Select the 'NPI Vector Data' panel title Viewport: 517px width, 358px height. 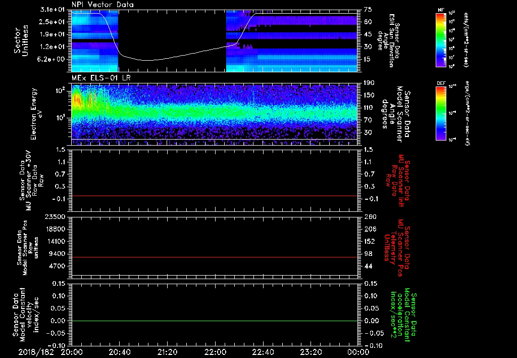click(102, 5)
